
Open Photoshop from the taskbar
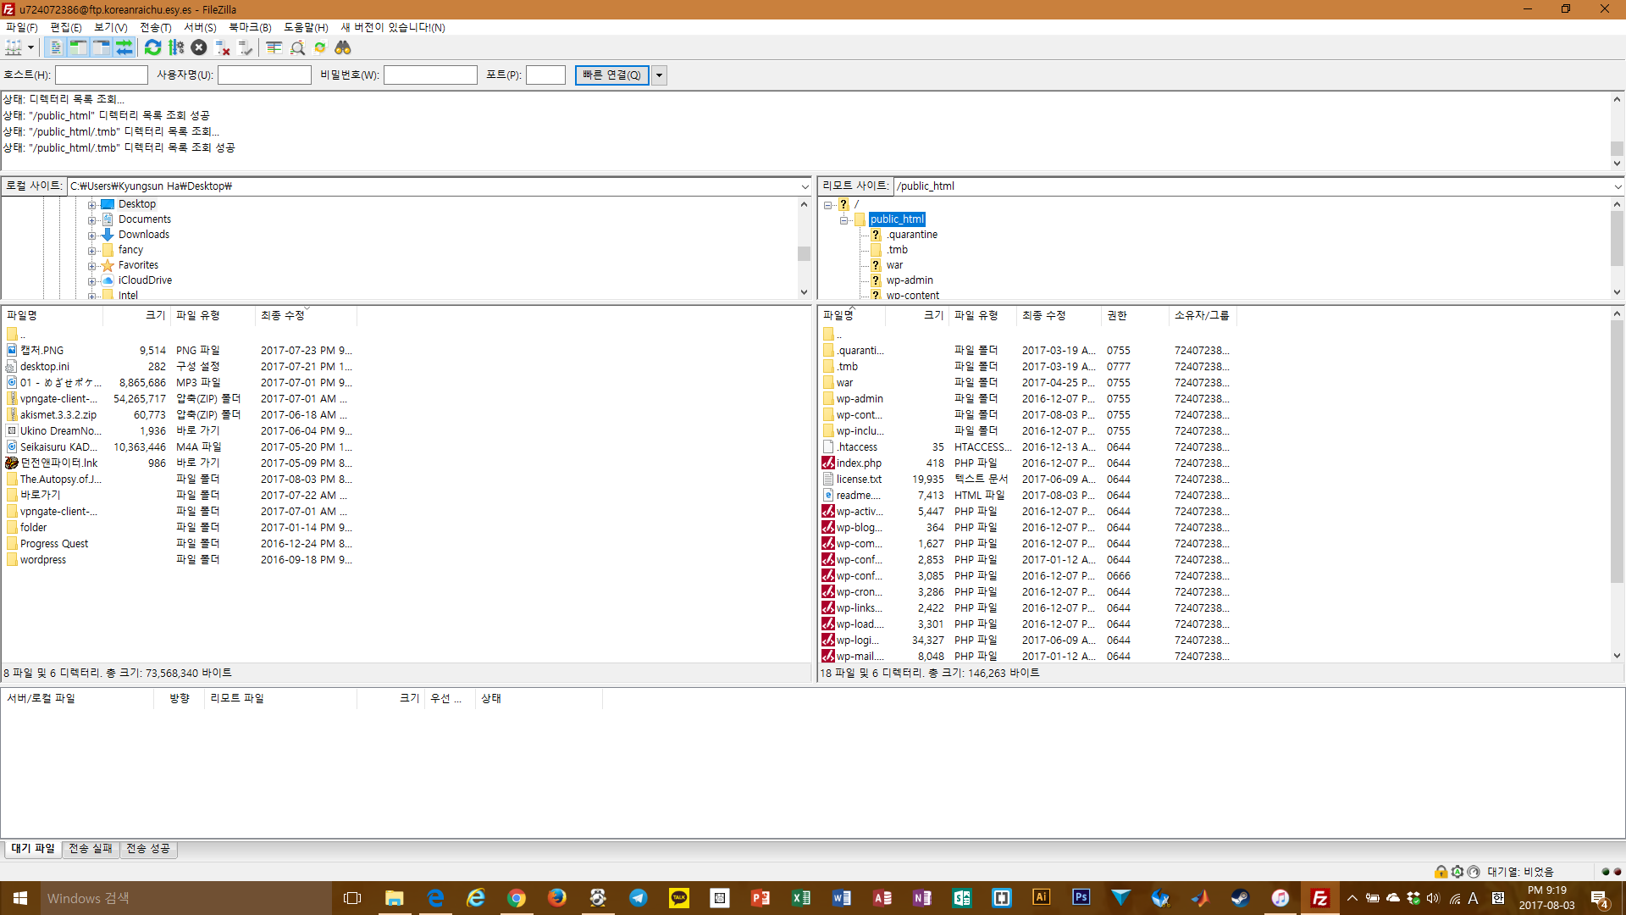pyautogui.click(x=1081, y=898)
